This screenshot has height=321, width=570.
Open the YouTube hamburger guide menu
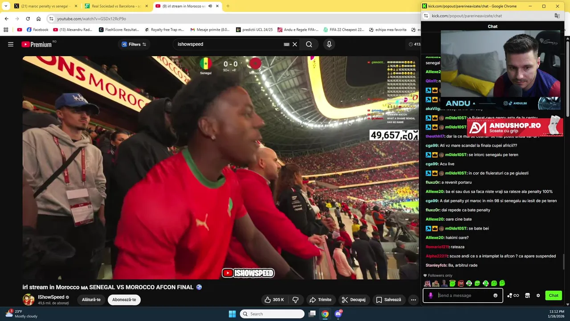[x=11, y=44]
